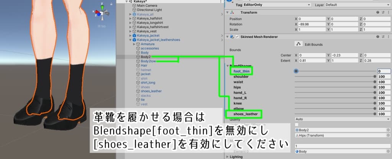
Task: Click the Edit Bounds tool button
Action: coord(298,44)
